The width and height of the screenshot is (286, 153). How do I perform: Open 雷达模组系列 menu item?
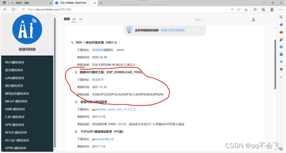14,86
